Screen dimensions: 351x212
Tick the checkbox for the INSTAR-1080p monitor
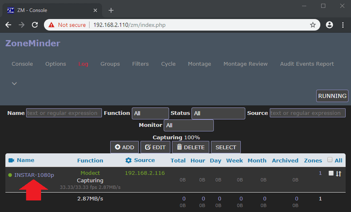pyautogui.click(x=331, y=173)
